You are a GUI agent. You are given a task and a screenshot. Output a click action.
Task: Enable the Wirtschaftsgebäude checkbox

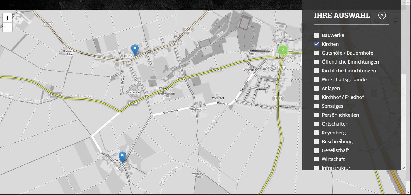click(x=316, y=79)
